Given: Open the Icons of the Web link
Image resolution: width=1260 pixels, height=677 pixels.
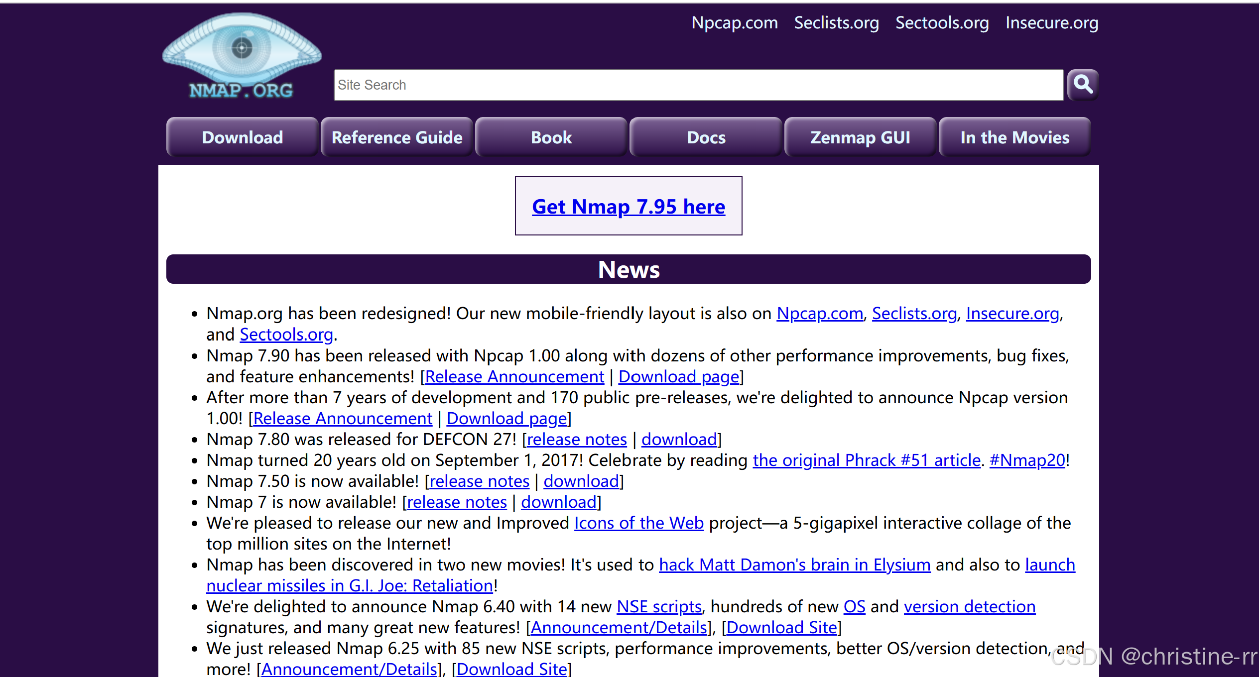Looking at the screenshot, I should pos(638,523).
